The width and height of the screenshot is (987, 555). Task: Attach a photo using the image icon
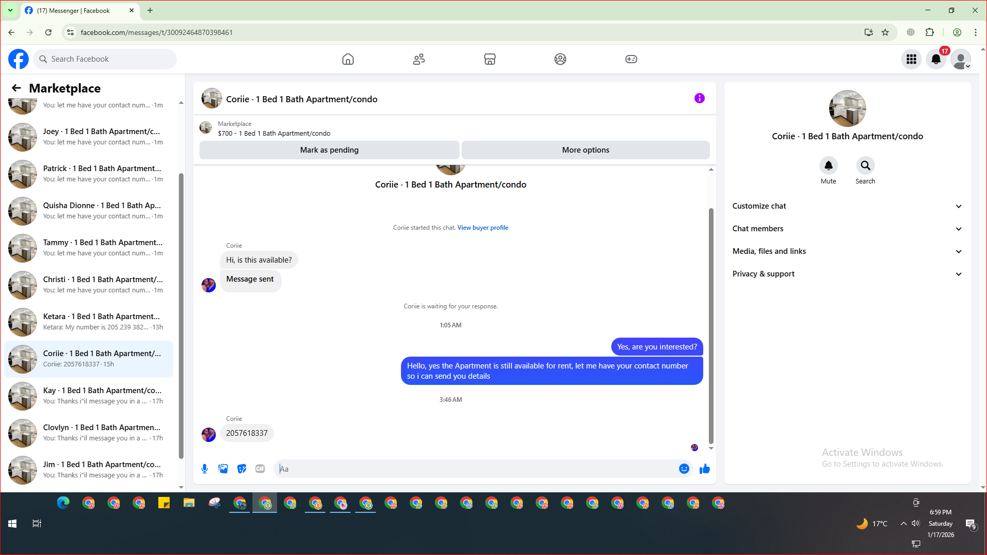click(x=223, y=469)
